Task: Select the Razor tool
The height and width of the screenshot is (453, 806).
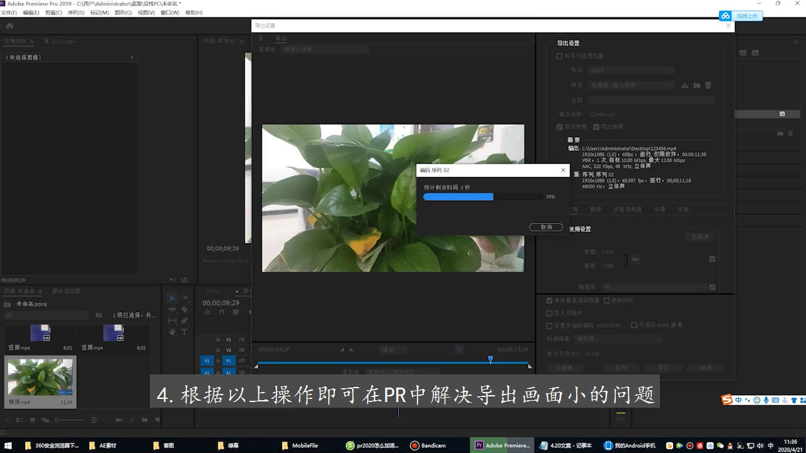Action: coord(184,309)
